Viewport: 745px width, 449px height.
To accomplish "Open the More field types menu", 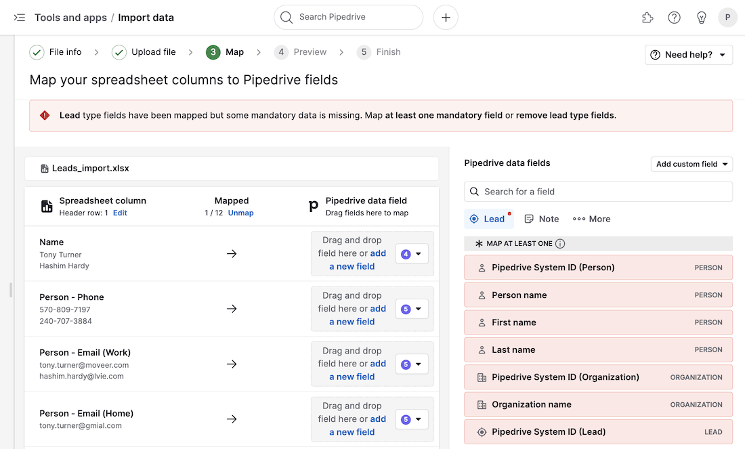I will pos(591,219).
